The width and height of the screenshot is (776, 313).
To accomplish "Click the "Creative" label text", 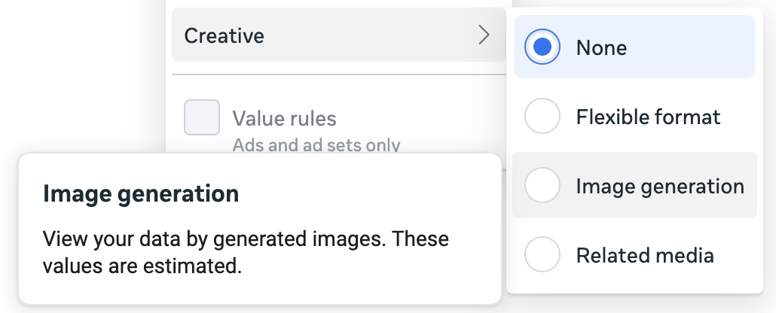I will [225, 35].
